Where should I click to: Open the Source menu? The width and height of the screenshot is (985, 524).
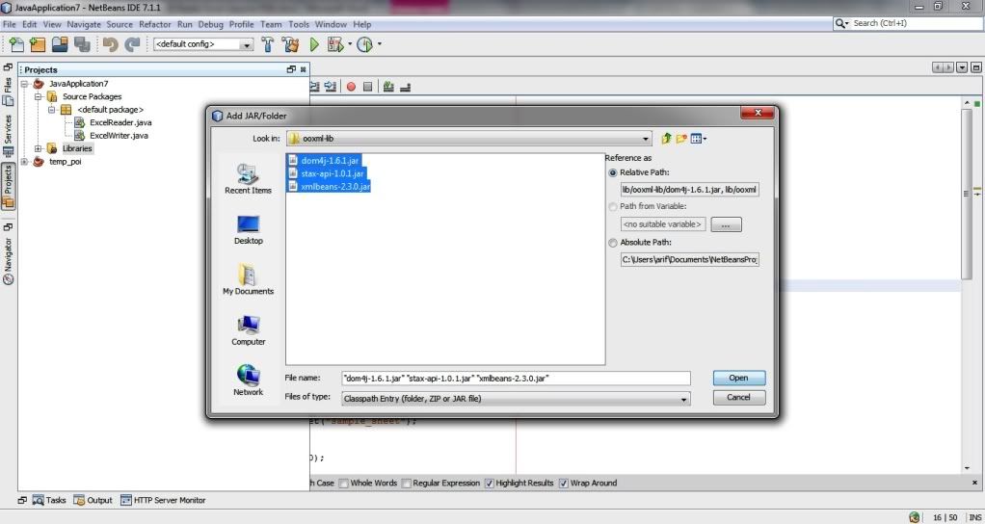coord(120,24)
